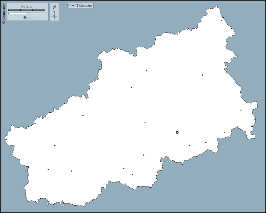Click the dot southwest of the easternmost dot

pyautogui.click(x=225, y=132)
